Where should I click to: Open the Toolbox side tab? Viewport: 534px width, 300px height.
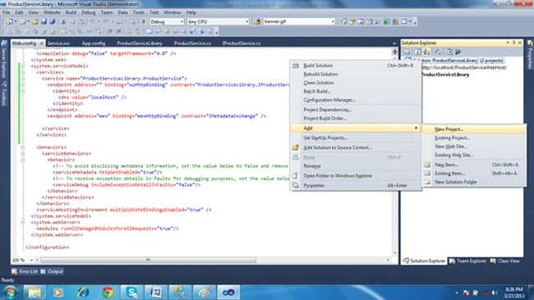coord(4,93)
